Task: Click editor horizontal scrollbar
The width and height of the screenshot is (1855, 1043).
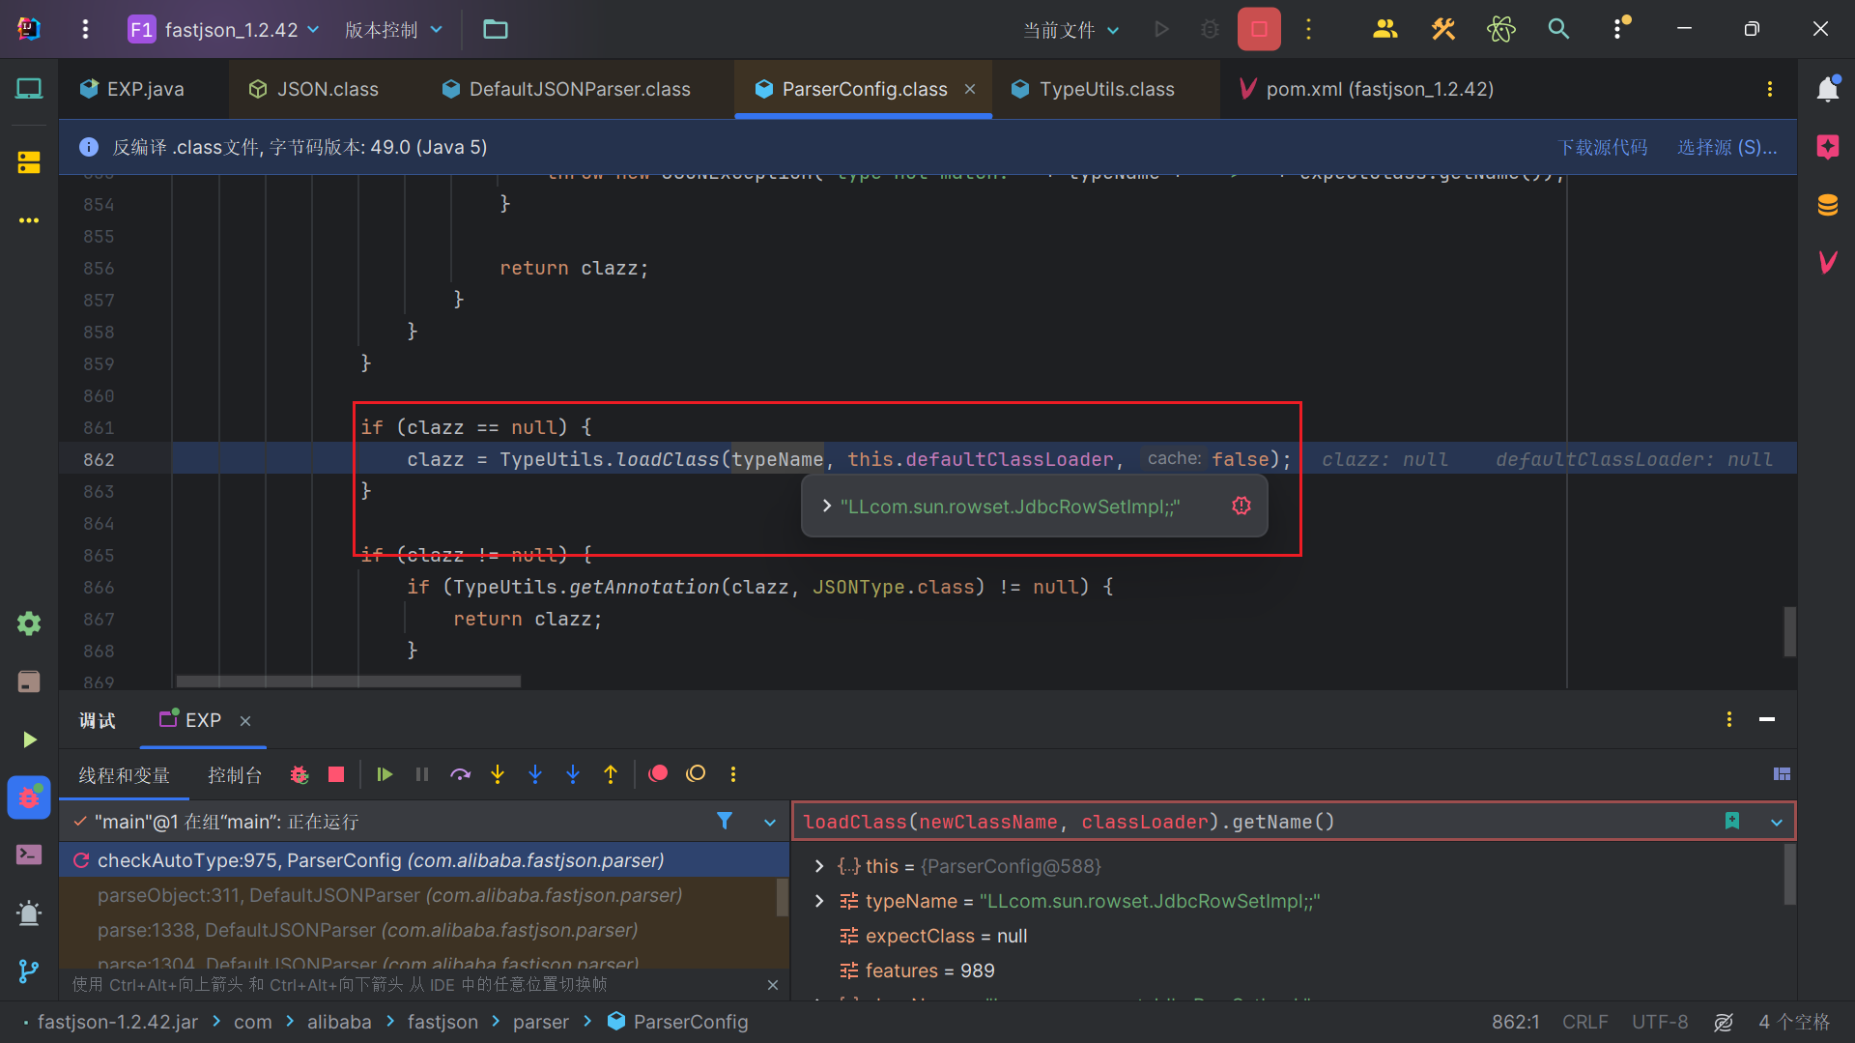Action: [349, 681]
